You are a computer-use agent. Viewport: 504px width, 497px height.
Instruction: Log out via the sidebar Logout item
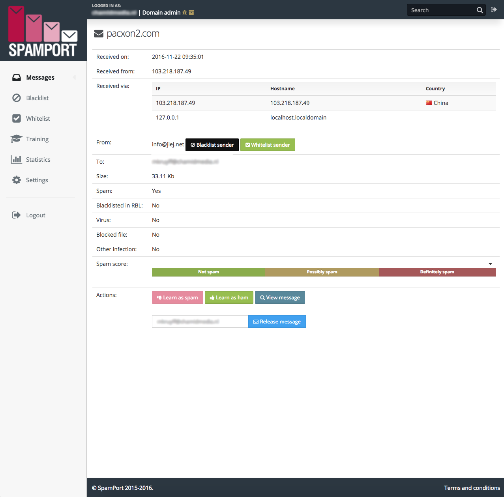[36, 215]
